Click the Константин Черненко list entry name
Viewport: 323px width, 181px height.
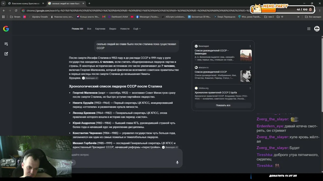[x=87, y=133]
